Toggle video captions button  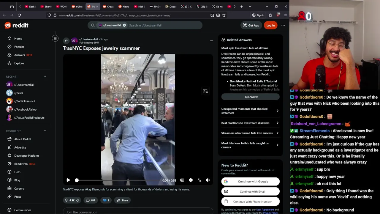(182, 180)
